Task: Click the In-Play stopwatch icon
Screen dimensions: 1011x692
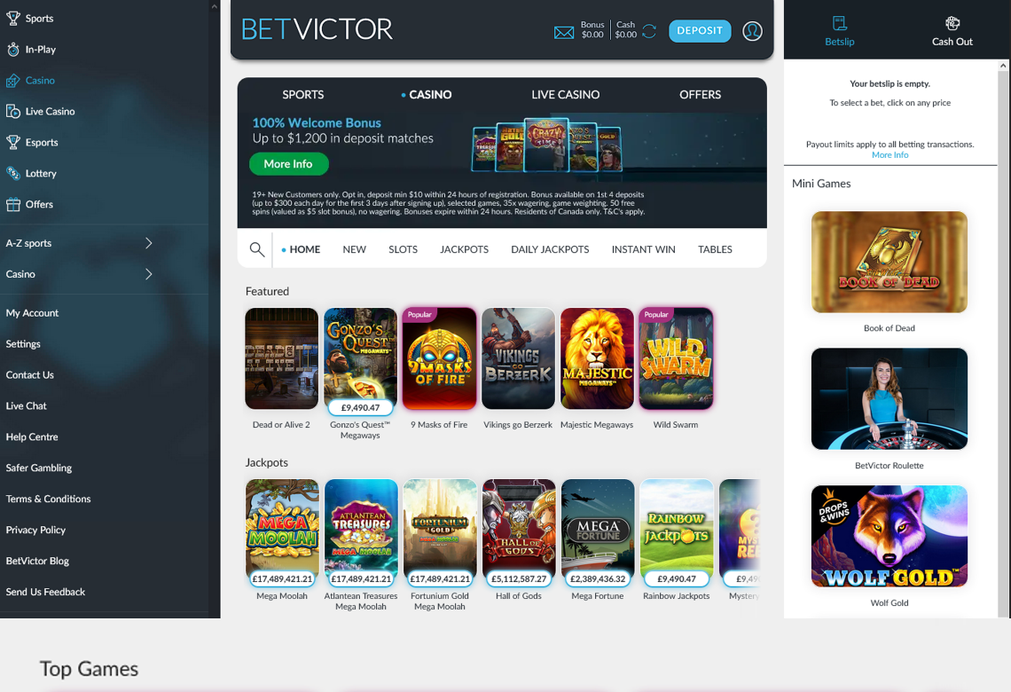Action: click(13, 49)
